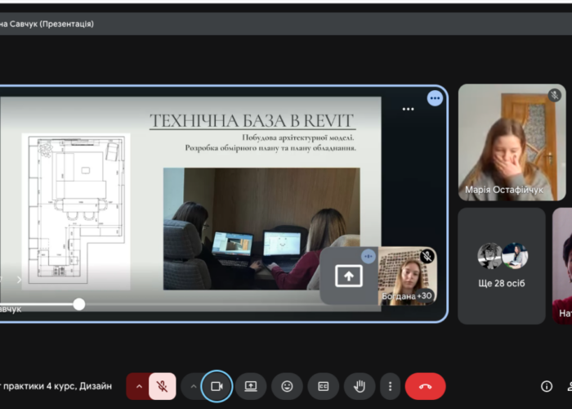The height and width of the screenshot is (409, 572).
Task: Click the small blue icon above the upload tile
Action: click(368, 256)
